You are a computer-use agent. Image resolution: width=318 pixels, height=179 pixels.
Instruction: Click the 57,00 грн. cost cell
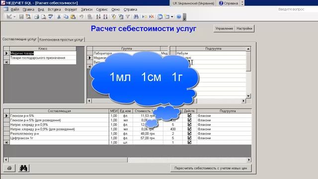click(148, 138)
